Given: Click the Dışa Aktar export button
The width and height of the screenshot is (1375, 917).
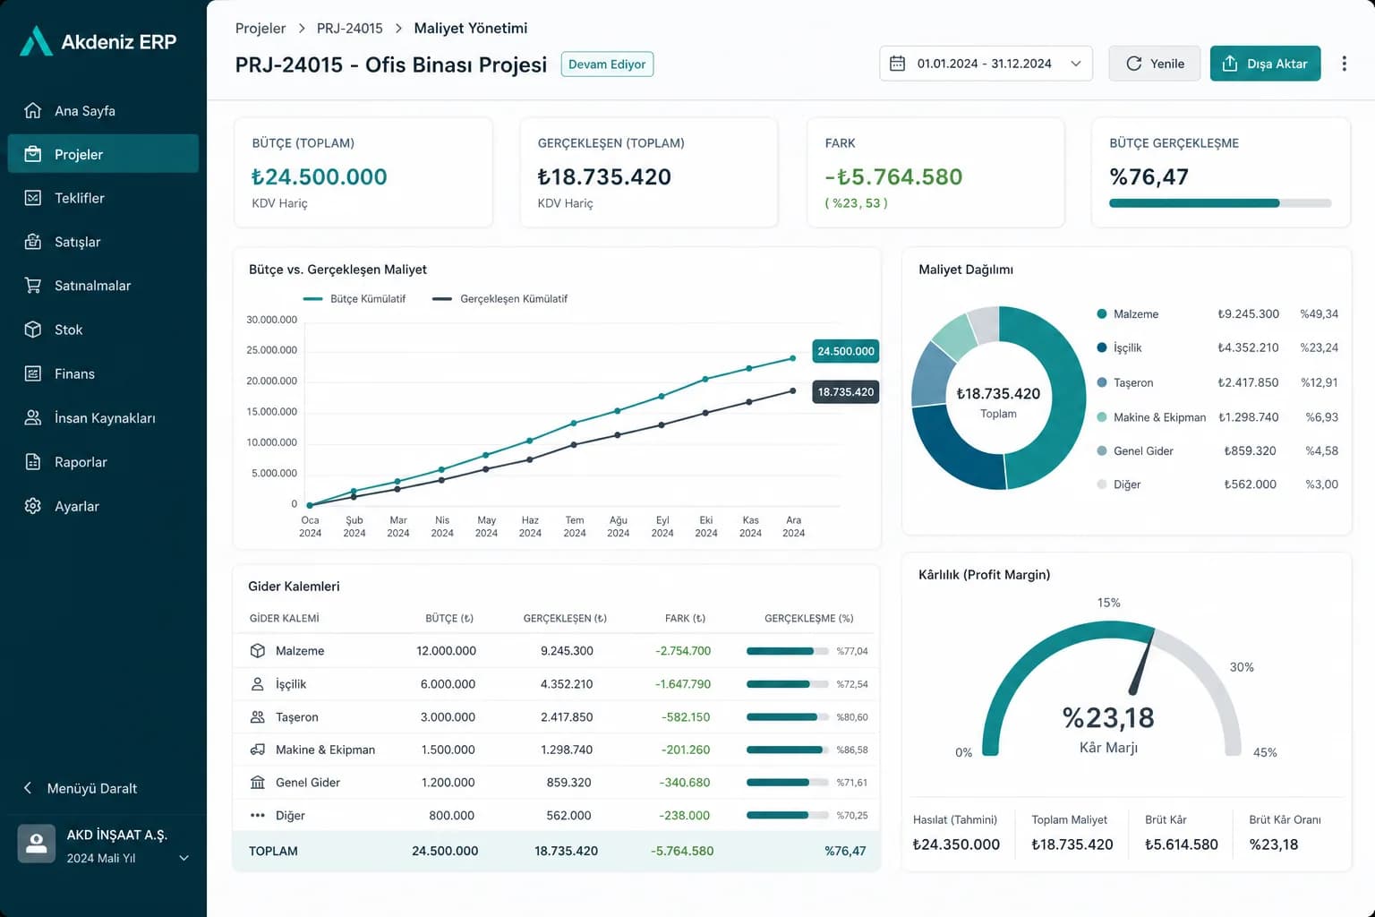Looking at the screenshot, I should pos(1265,64).
